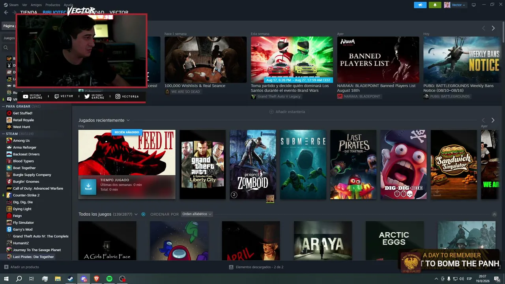Click the plus icon for Añadir un producto
The height and width of the screenshot is (284, 505).
(x=6, y=267)
